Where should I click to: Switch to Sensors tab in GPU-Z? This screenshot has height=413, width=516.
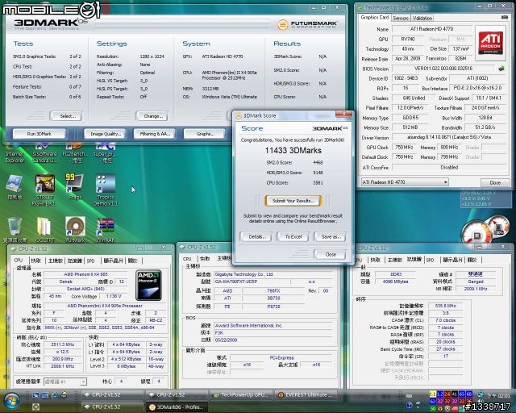(x=401, y=18)
